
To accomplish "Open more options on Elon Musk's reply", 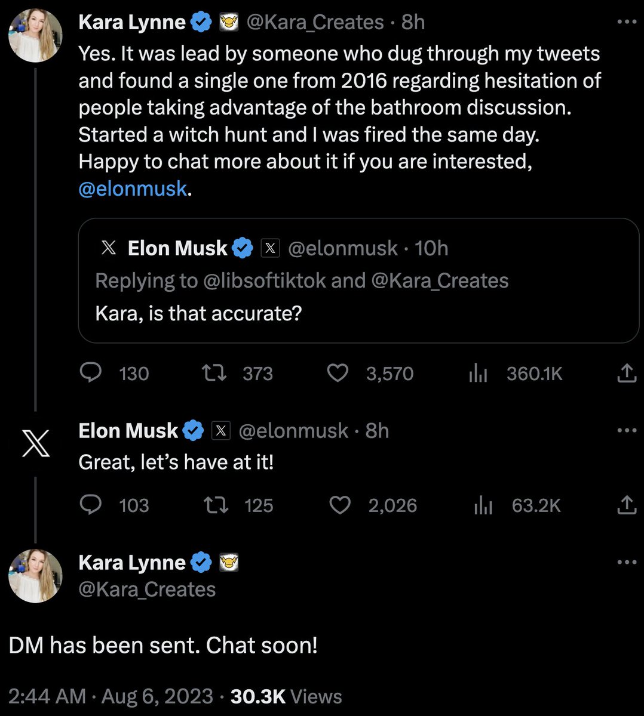I will (x=626, y=430).
